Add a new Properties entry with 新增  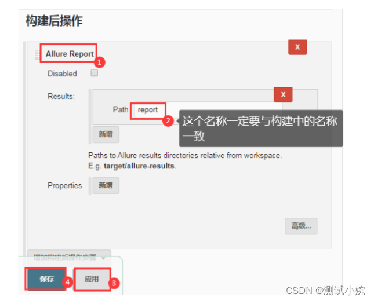(x=106, y=185)
